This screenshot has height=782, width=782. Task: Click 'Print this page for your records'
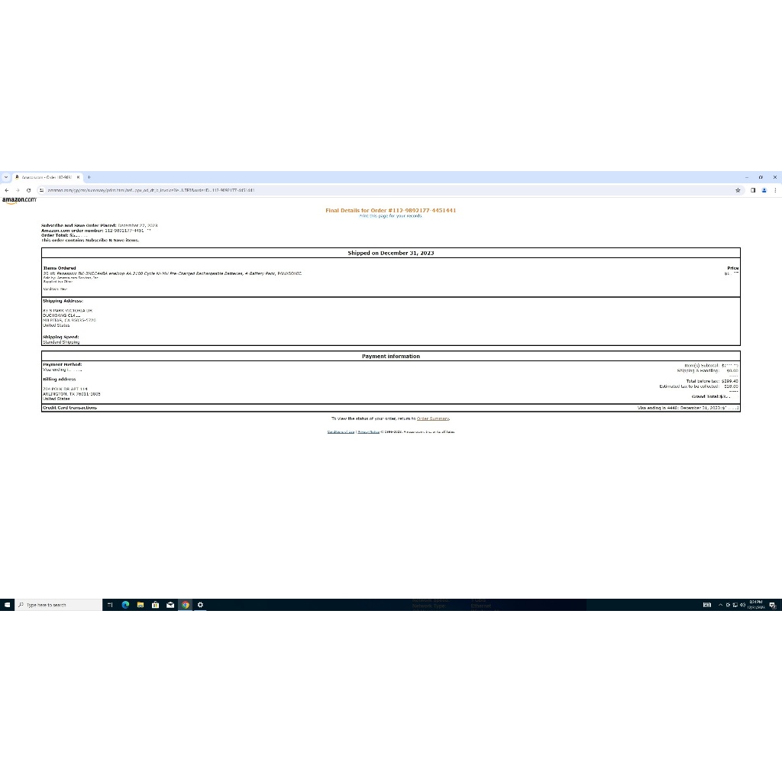[390, 216]
